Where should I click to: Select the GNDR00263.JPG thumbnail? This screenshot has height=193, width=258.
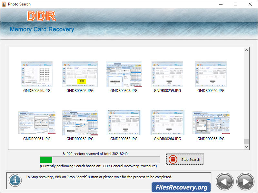point(124,123)
